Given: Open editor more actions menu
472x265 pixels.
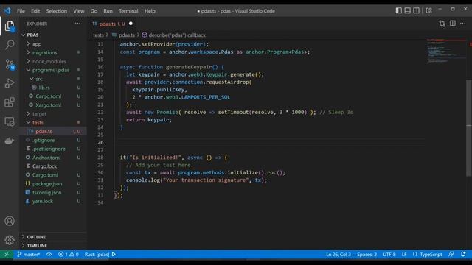Looking at the screenshot, I should 463,24.
